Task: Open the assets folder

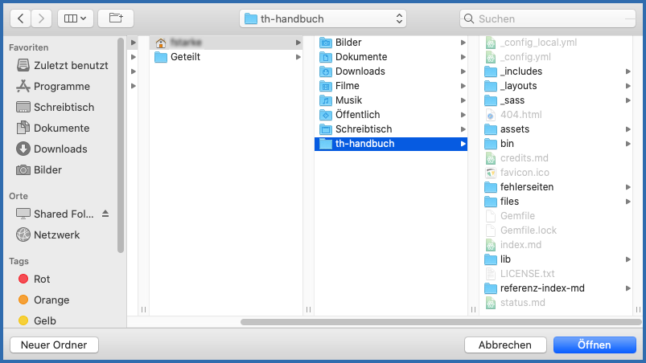Action: tap(556, 129)
